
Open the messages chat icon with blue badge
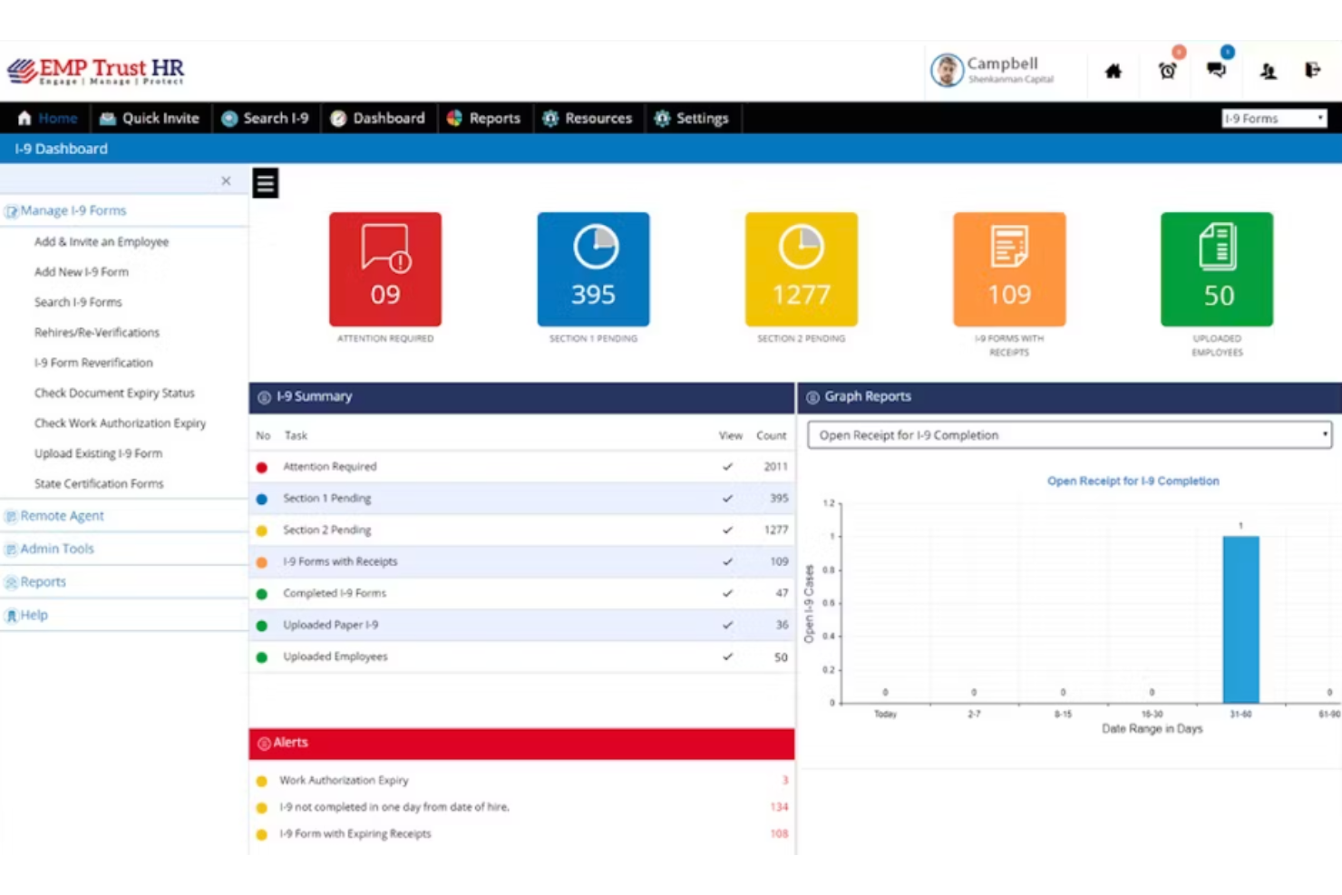[x=1217, y=70]
